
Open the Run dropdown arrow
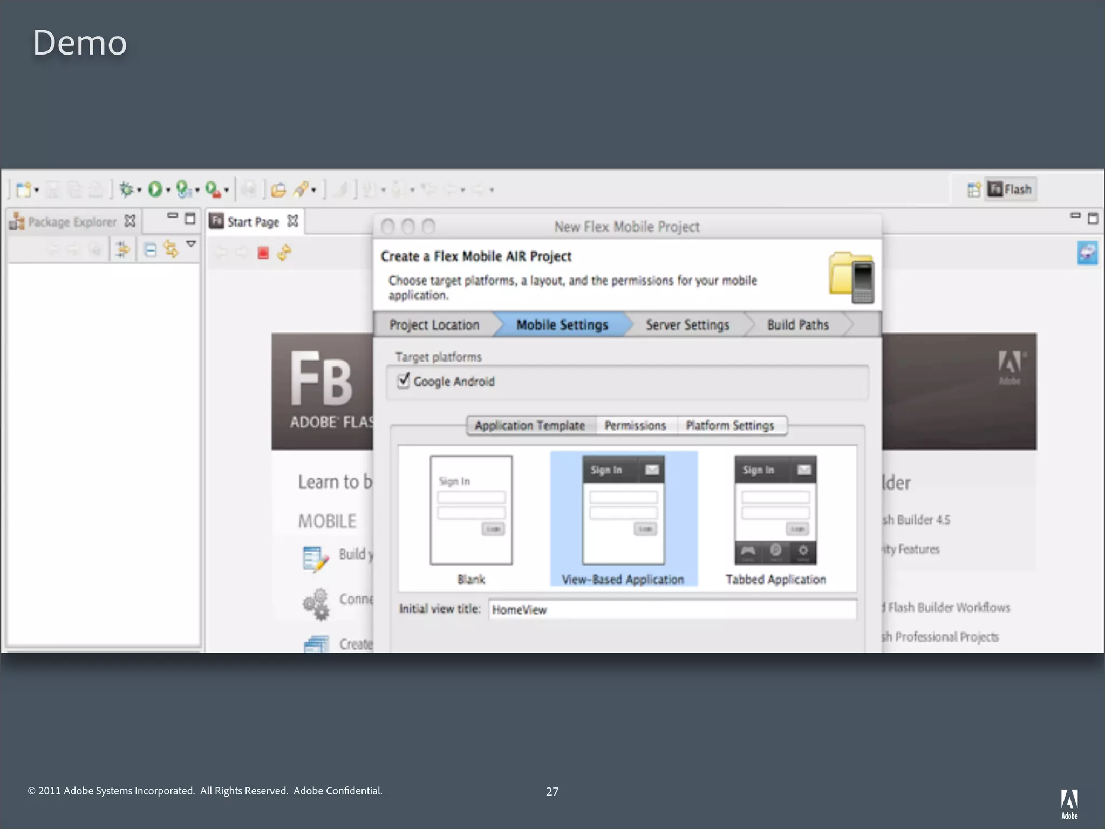[168, 190]
